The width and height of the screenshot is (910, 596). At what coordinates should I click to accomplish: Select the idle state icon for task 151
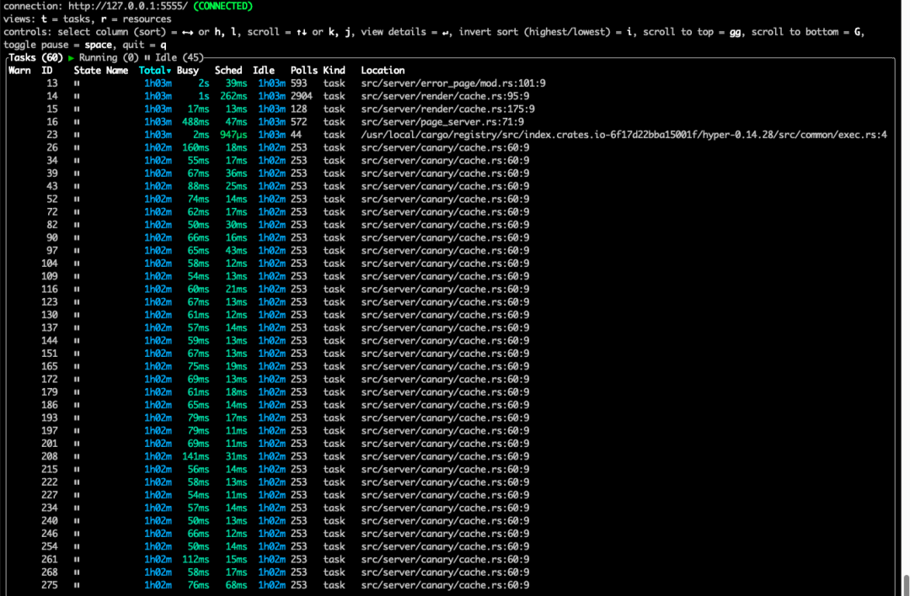(x=77, y=354)
